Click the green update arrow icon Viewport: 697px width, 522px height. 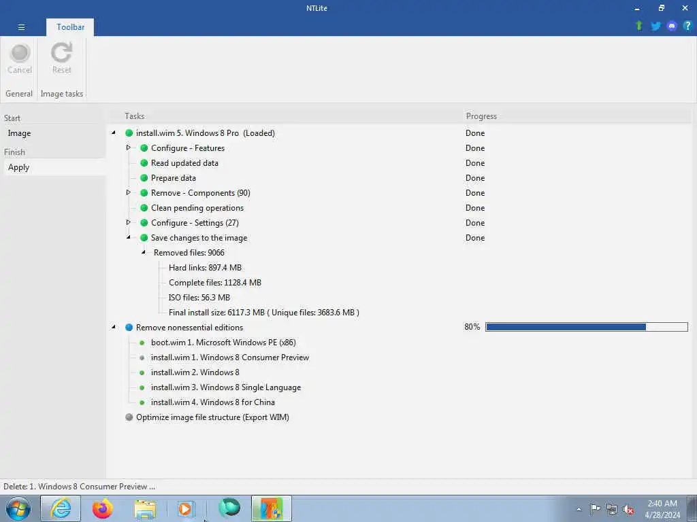tap(638, 26)
